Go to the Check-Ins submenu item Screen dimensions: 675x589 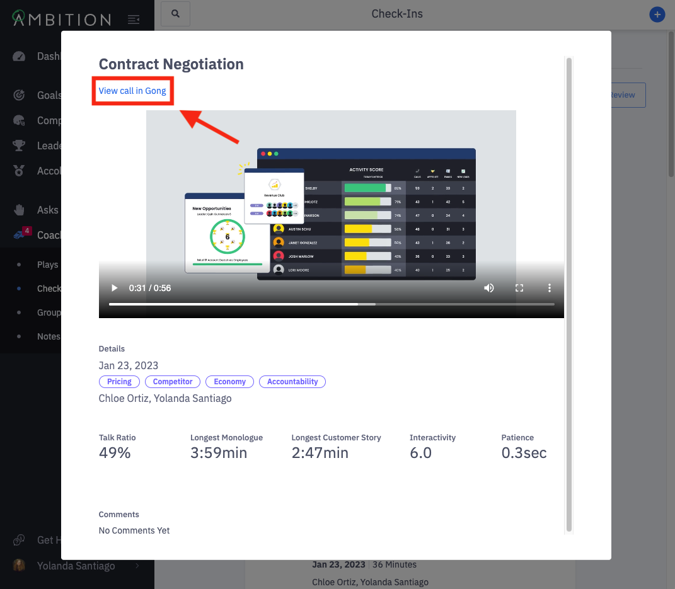point(49,289)
